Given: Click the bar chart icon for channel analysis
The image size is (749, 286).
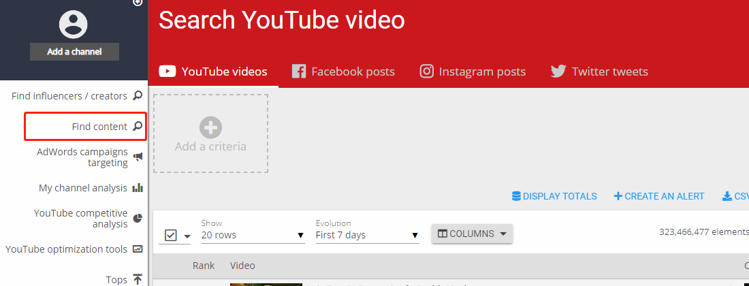Looking at the screenshot, I should (138, 188).
